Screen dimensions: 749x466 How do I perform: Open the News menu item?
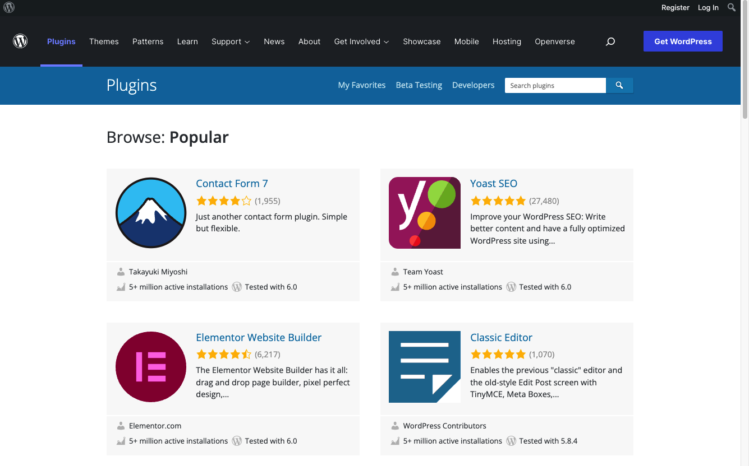[x=274, y=41]
